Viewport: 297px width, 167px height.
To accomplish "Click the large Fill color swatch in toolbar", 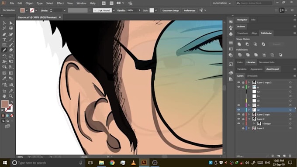I will [5, 104].
